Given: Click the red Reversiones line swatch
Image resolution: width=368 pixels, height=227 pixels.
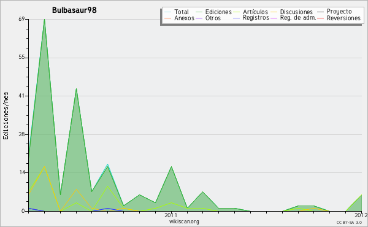Looking at the screenshot, I should (x=320, y=18).
